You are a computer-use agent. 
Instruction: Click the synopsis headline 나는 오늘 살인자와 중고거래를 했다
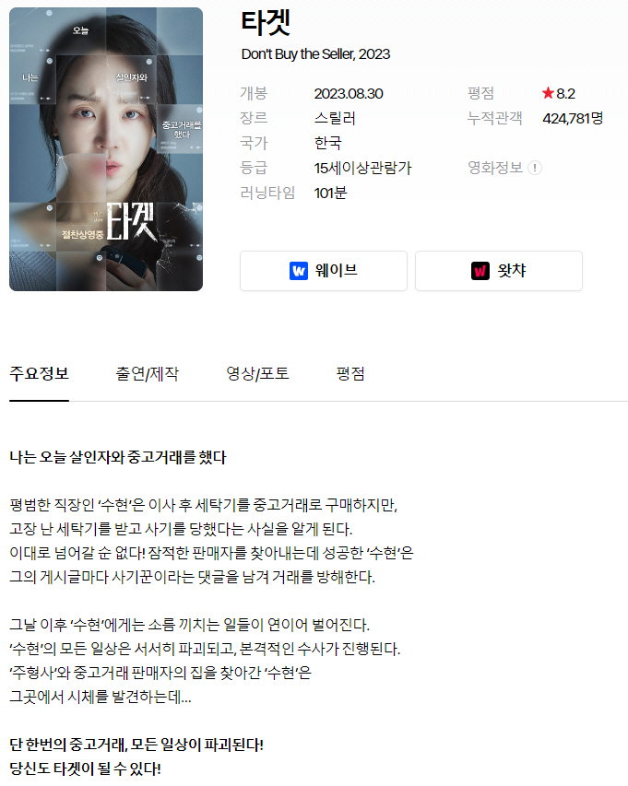(118, 457)
